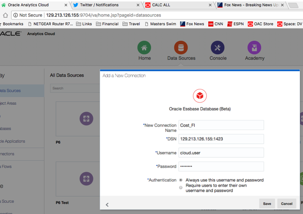Open the Home icon in navigation
Viewport: 303px width, 214px height.
coord(144,48)
